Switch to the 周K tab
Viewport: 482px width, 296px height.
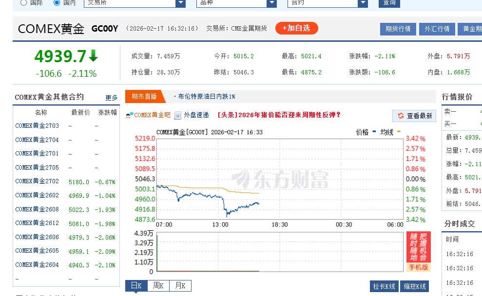(x=158, y=286)
